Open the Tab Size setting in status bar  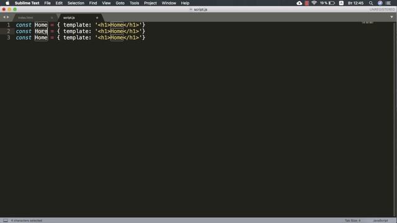tap(352, 221)
